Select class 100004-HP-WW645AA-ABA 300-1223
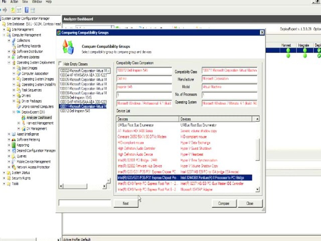Viewport: 321px width, 241px height. coord(83,75)
